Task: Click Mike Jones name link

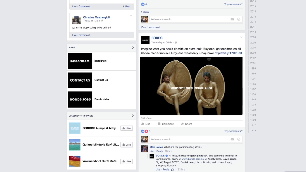Action: point(156,147)
